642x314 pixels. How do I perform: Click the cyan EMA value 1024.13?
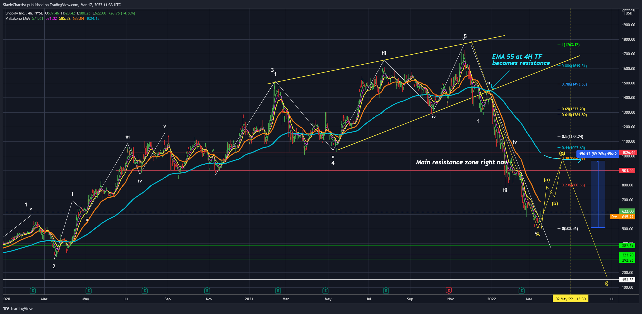[x=93, y=18]
